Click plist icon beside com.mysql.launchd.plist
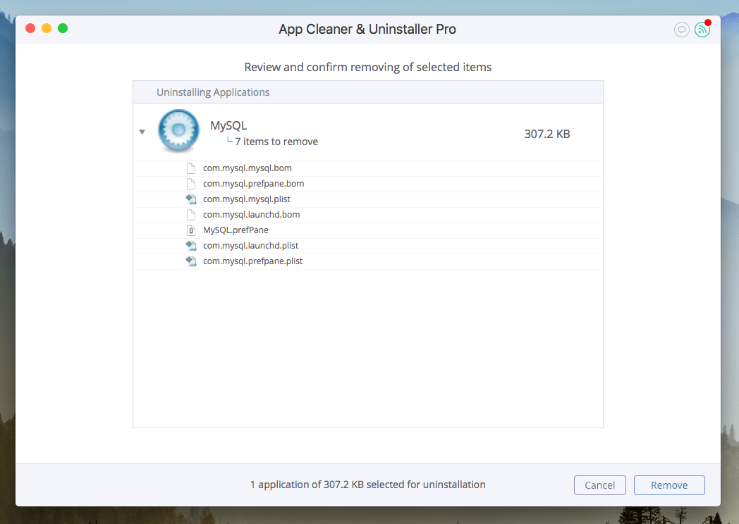The width and height of the screenshot is (739, 524). (x=191, y=246)
